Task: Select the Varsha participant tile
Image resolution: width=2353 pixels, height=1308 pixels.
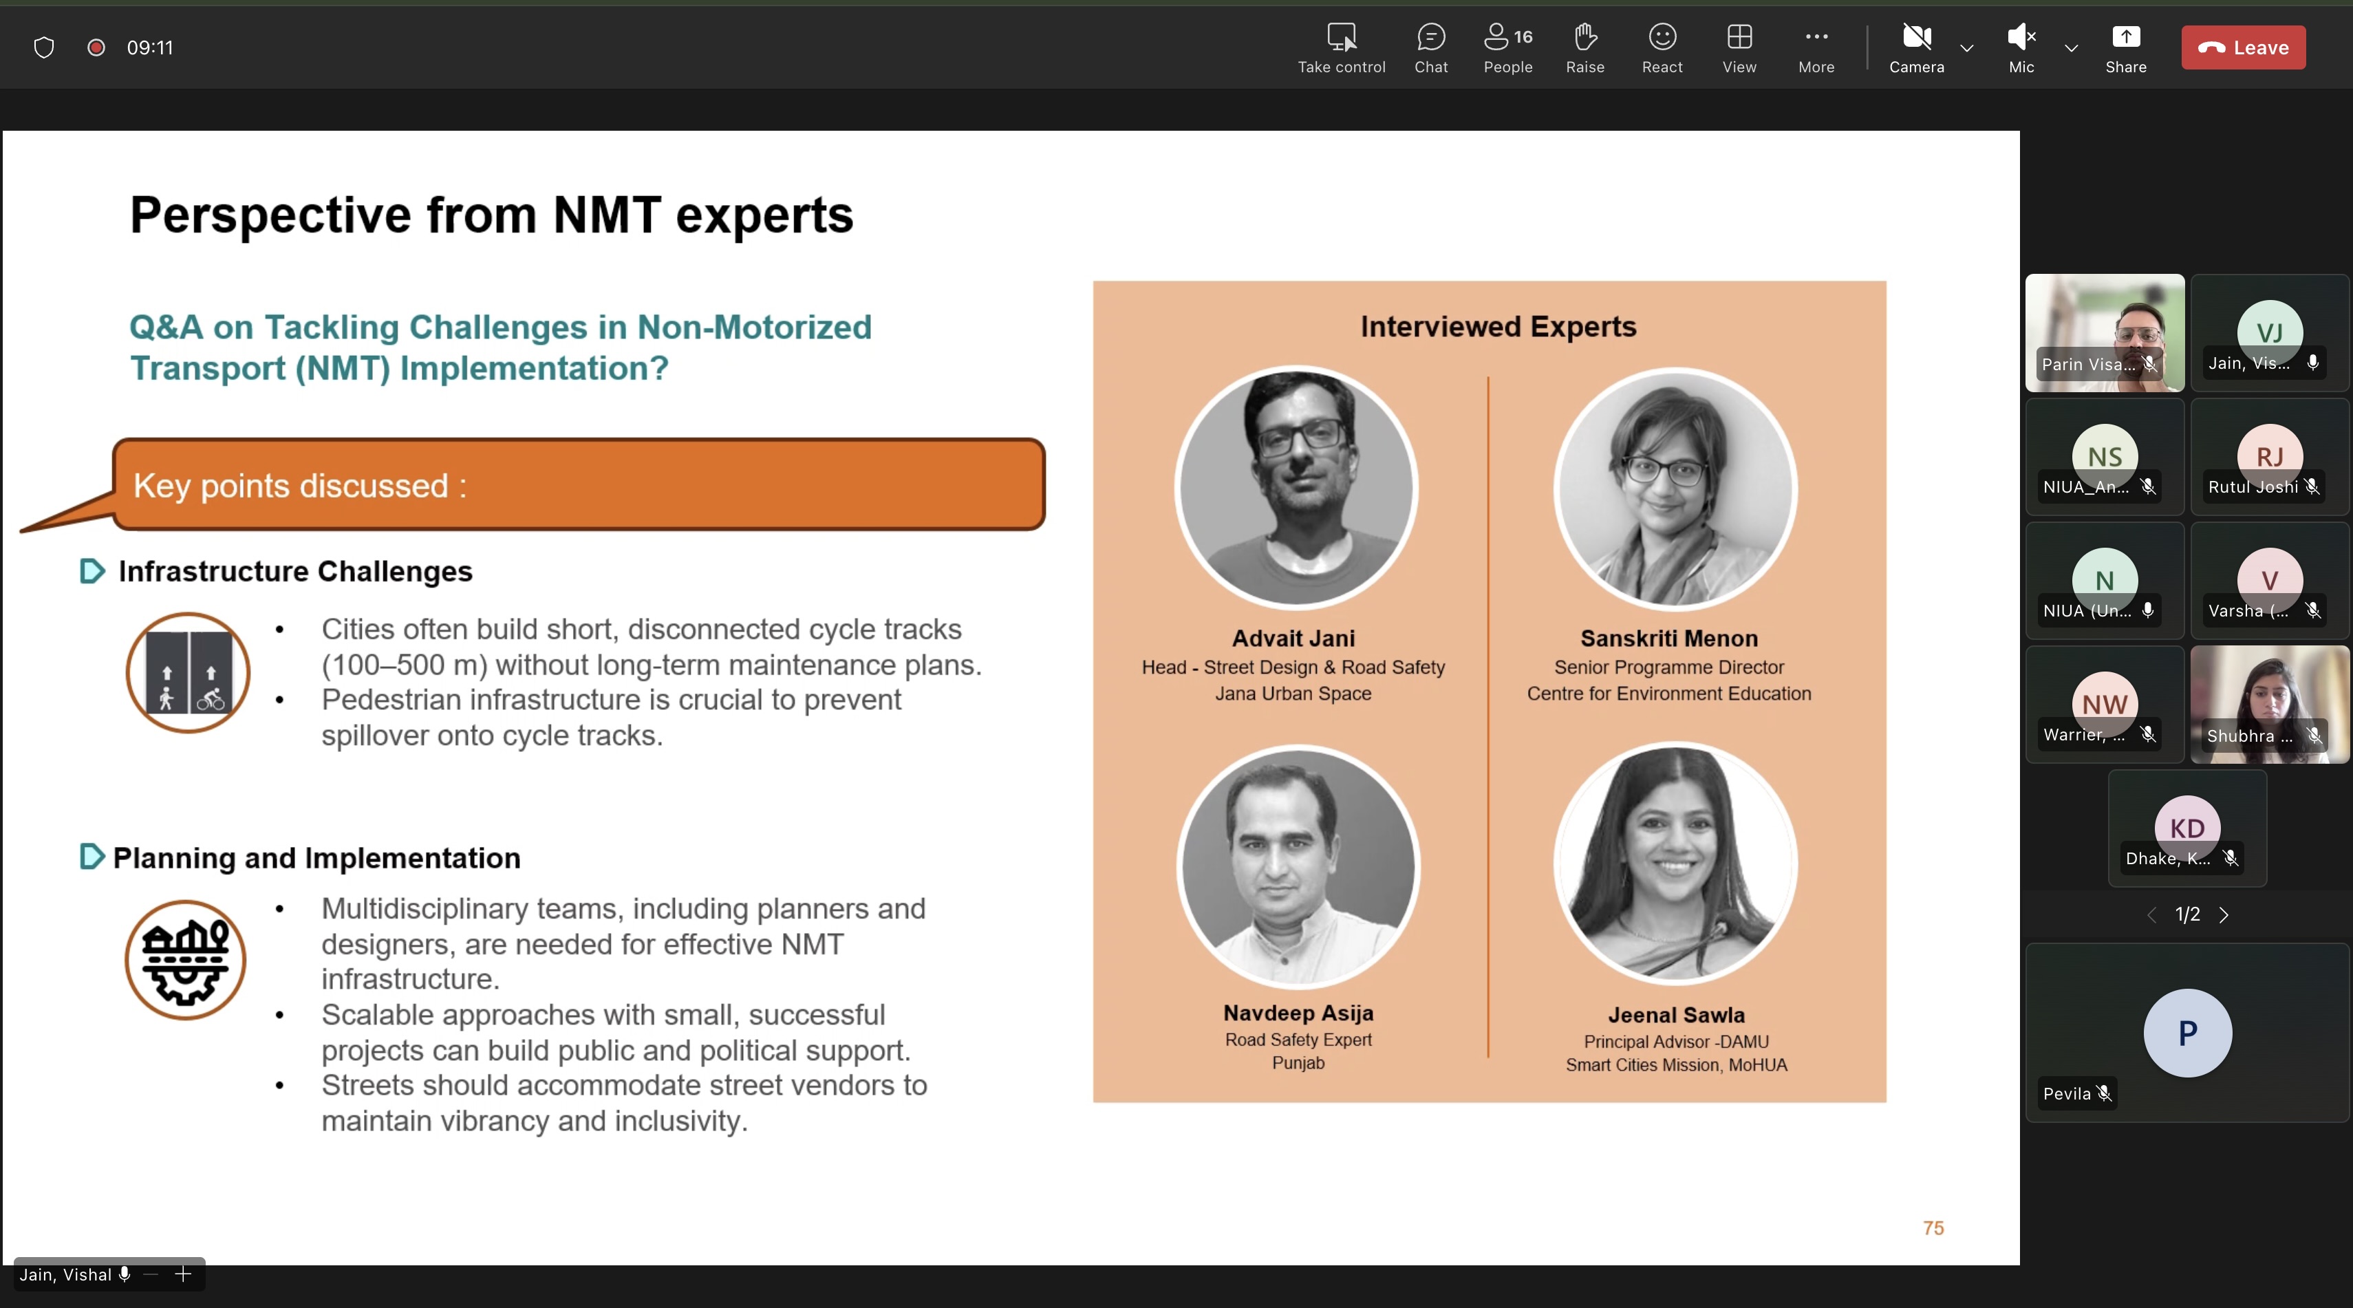Action: coord(2269,581)
